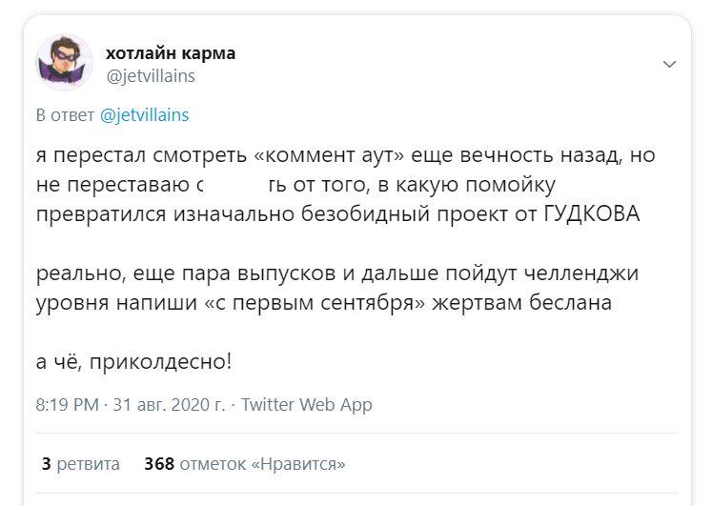Click the word ГУДКОВА in the tweet
Image resolution: width=712 pixels, height=506 pixels.
(591, 214)
